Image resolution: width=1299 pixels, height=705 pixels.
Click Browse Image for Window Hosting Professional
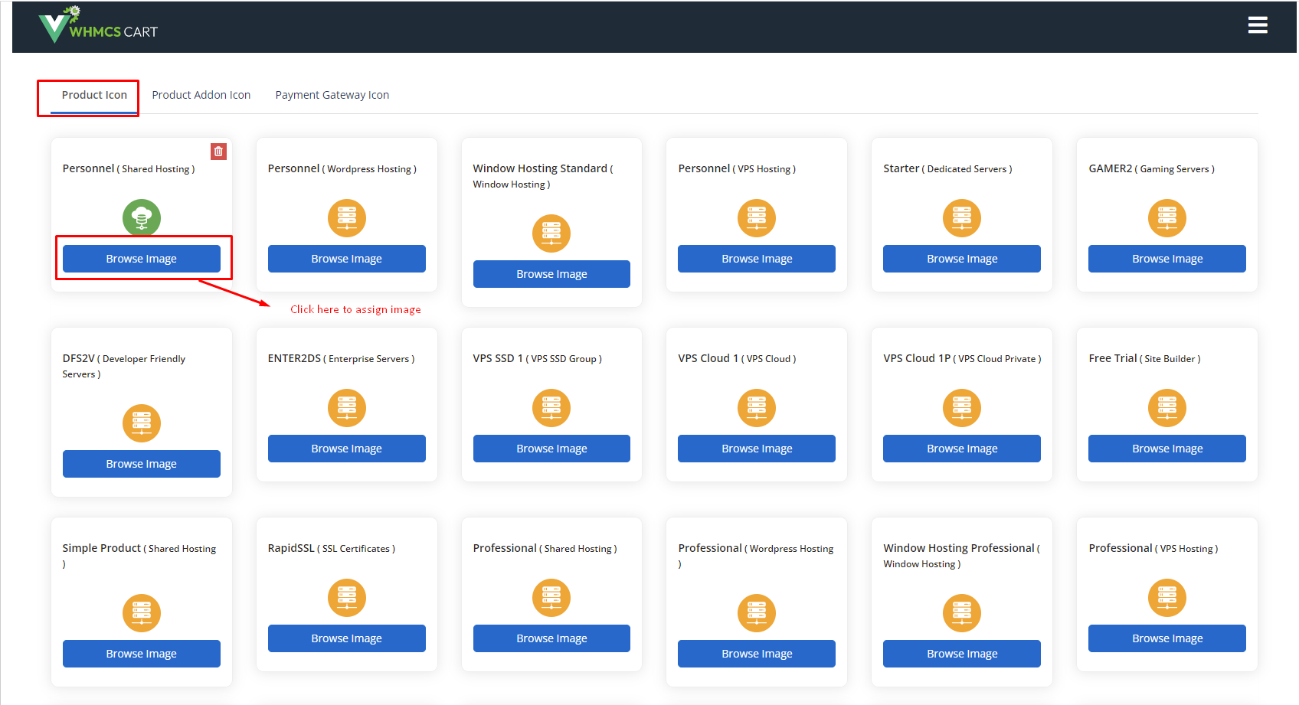[x=961, y=654]
